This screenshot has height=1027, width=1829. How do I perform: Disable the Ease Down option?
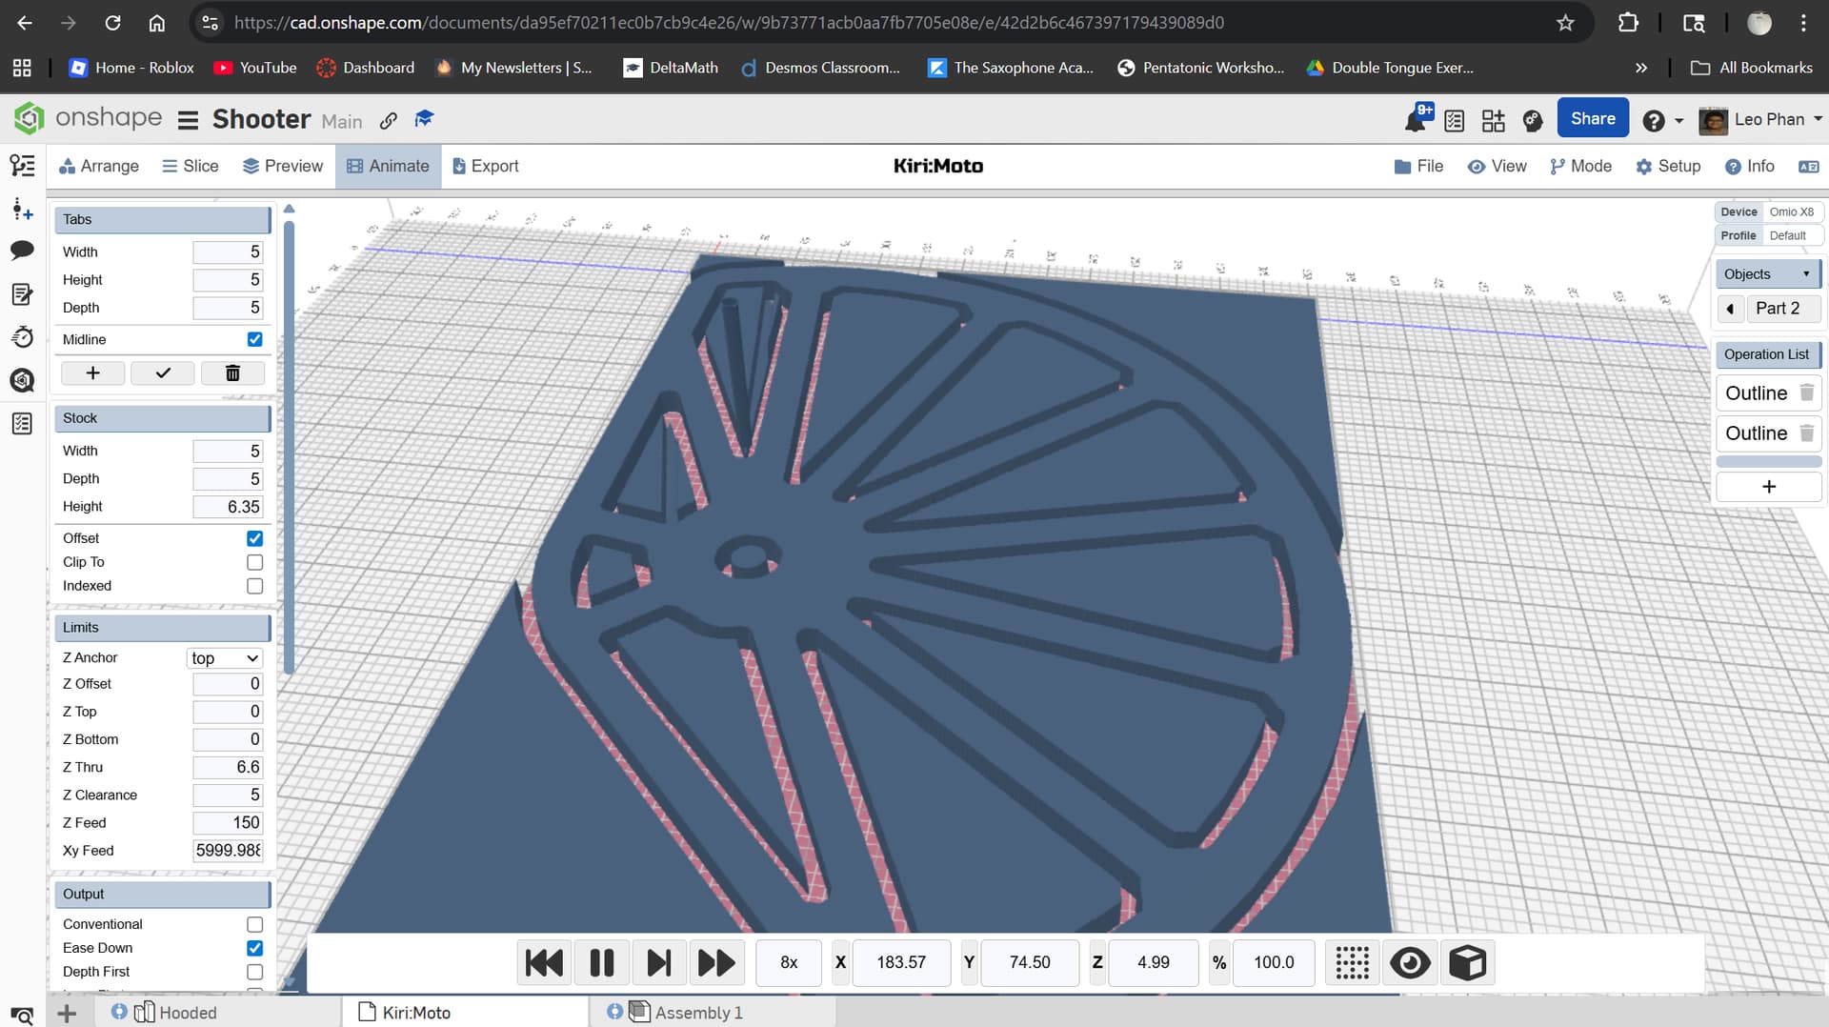(254, 948)
